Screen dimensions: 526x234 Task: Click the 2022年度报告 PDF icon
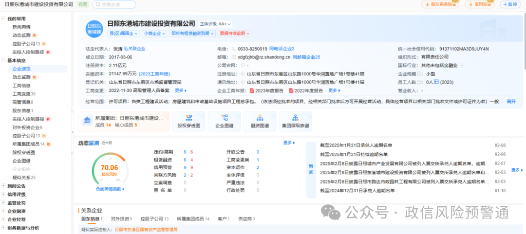pos(291,90)
